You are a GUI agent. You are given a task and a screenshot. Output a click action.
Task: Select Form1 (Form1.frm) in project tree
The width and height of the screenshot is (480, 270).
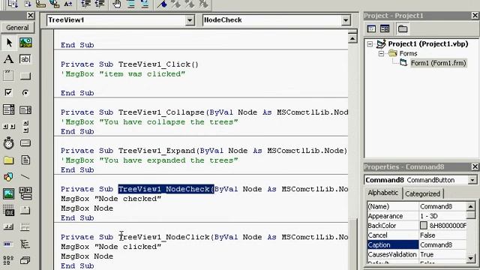438,63
